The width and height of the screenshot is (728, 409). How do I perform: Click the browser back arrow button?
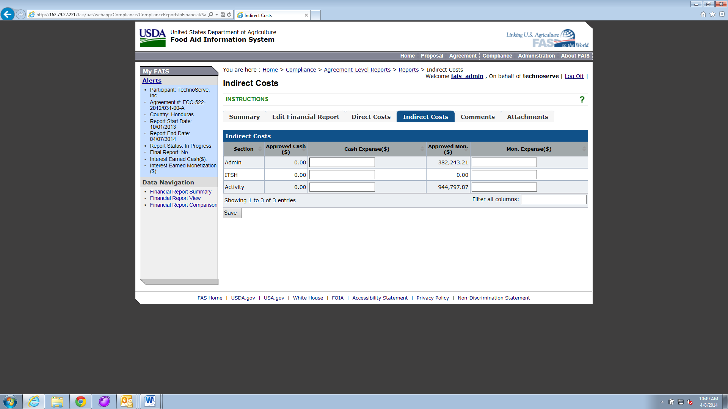click(8, 14)
